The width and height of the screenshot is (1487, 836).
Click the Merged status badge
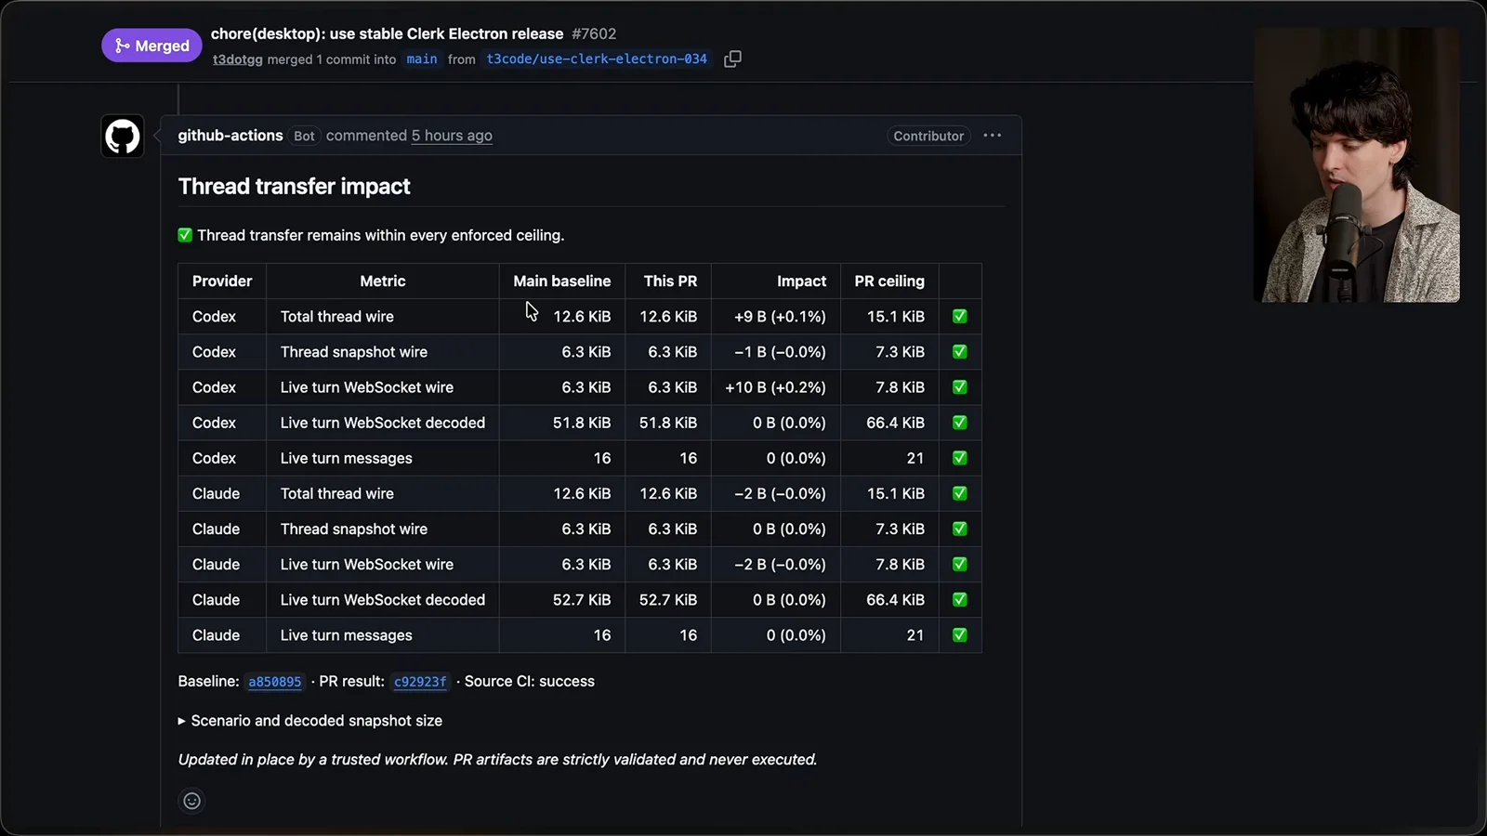point(151,46)
